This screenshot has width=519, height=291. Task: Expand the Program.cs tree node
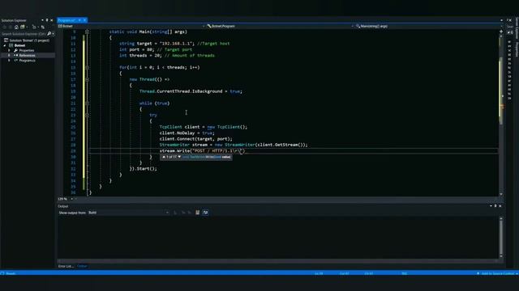[x=9, y=61]
